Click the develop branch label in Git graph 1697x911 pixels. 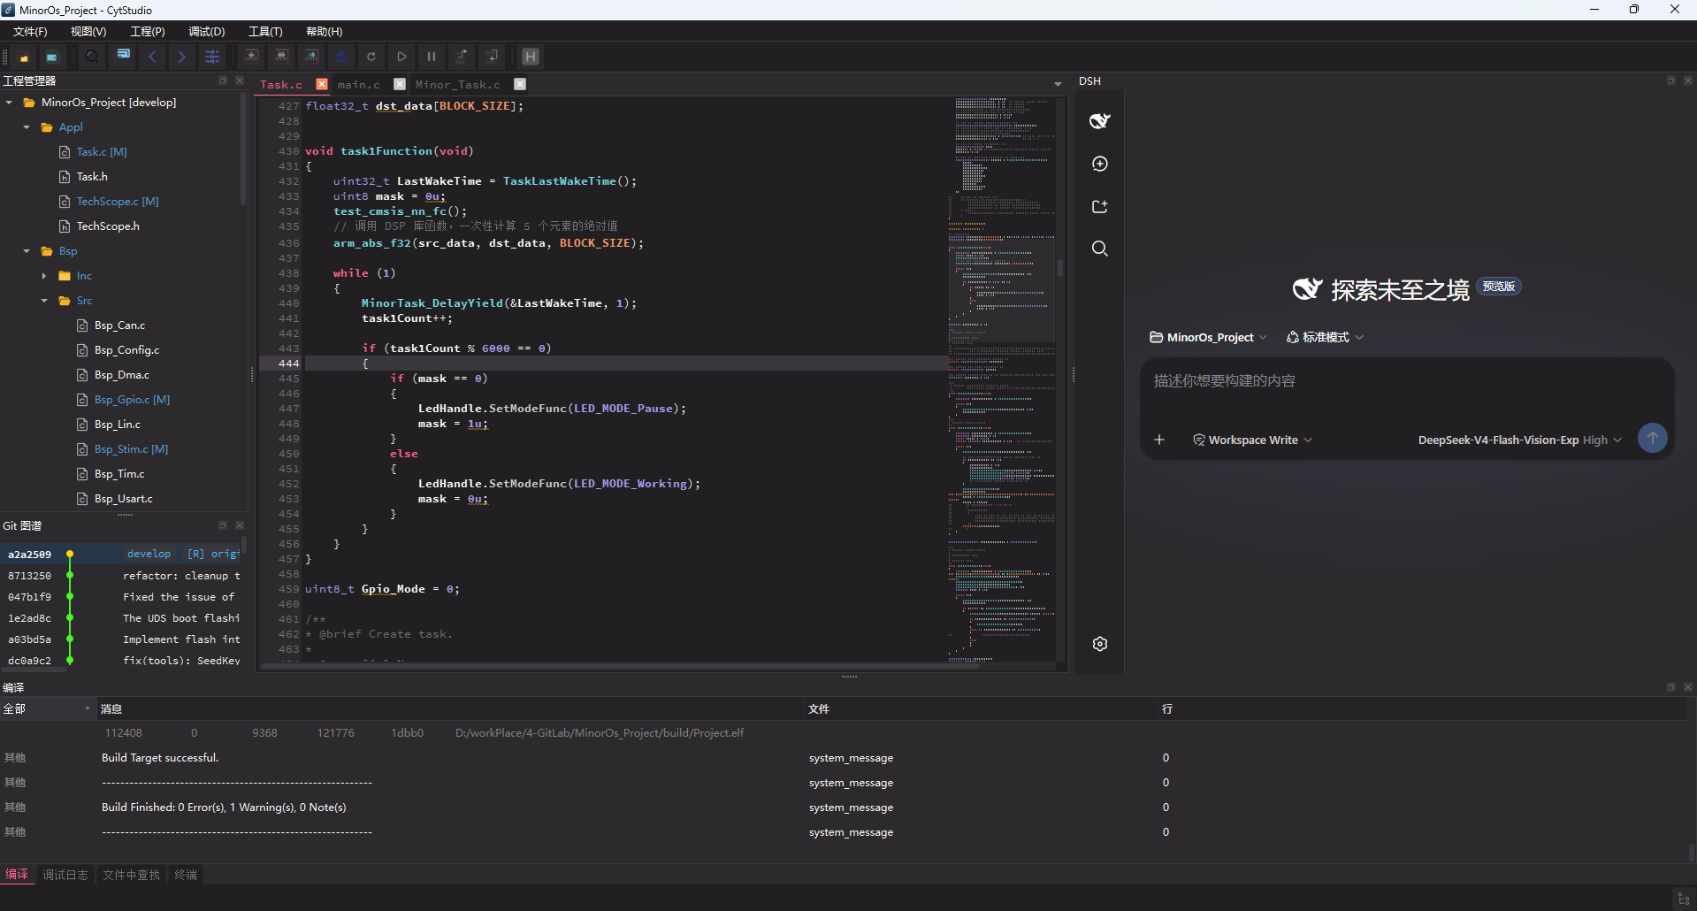[149, 555]
